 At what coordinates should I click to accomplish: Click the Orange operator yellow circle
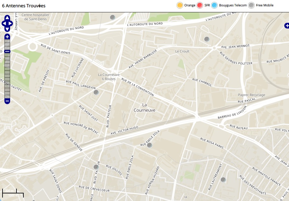(180, 5)
